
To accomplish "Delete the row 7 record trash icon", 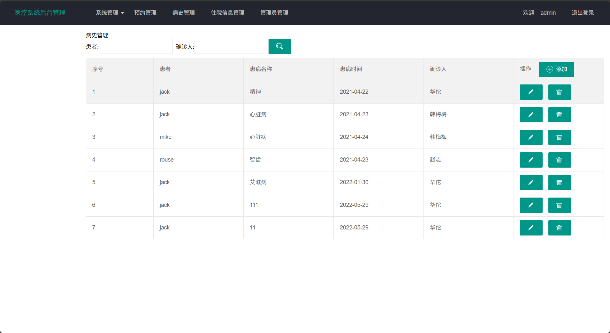I will [559, 228].
